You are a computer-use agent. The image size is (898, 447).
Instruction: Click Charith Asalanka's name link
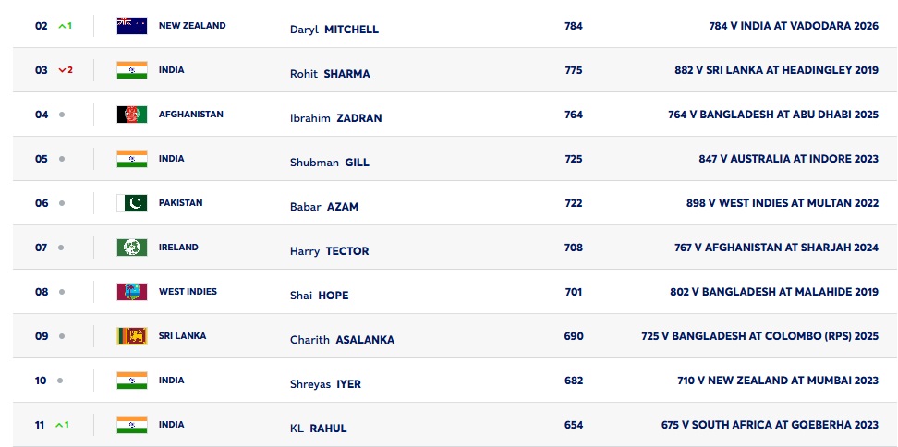(x=342, y=340)
